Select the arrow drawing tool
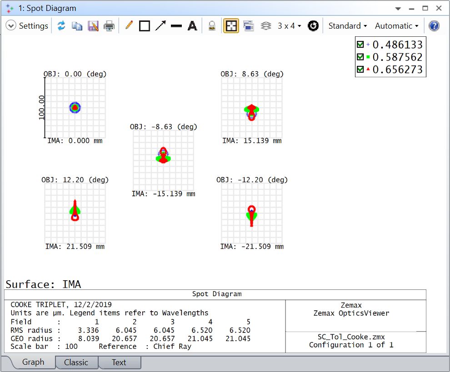The height and width of the screenshot is (372, 450). (160, 26)
